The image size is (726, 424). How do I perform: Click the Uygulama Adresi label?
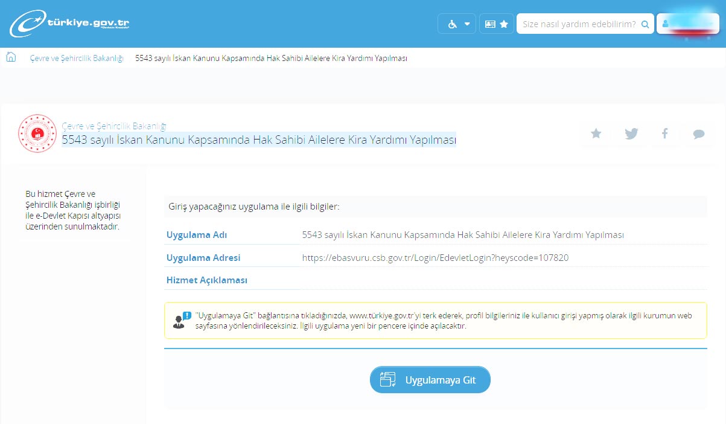click(203, 258)
